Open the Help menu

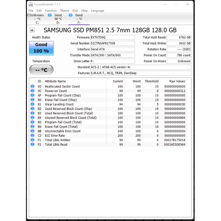[x=84, y=11]
